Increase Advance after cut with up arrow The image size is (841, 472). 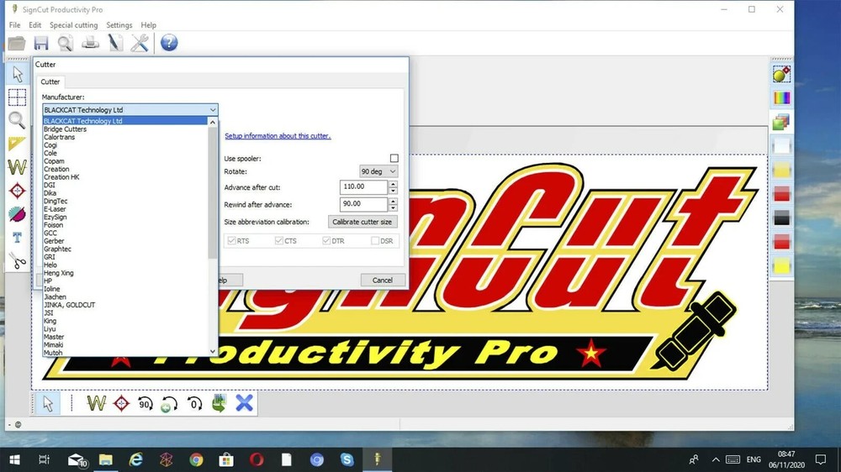pos(393,184)
